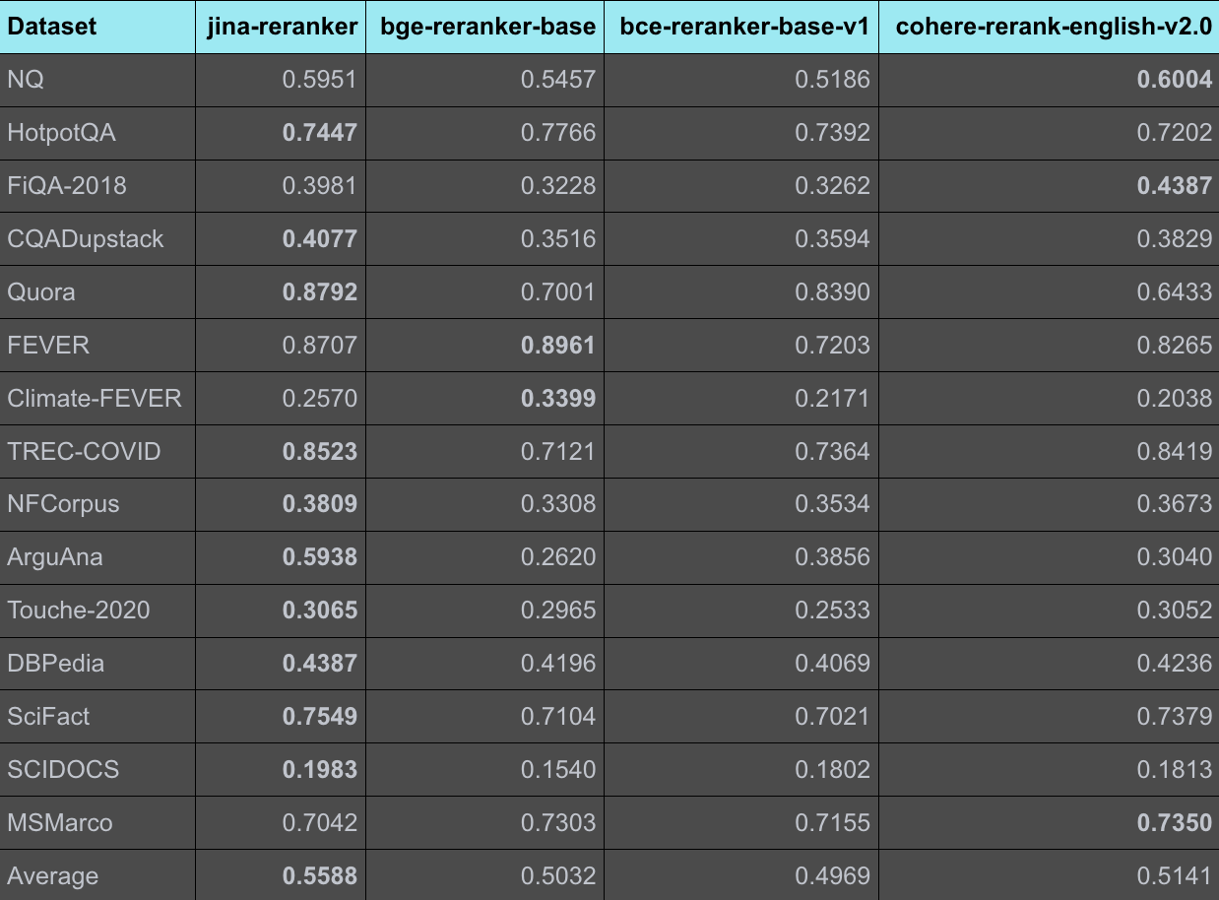This screenshot has height=900, width=1219.
Task: Select the Touche-2020 value 0.3052
Action: tap(1175, 611)
